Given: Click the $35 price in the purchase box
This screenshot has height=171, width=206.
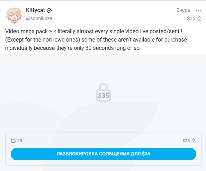Looking at the screenshot, I should click(186, 141).
